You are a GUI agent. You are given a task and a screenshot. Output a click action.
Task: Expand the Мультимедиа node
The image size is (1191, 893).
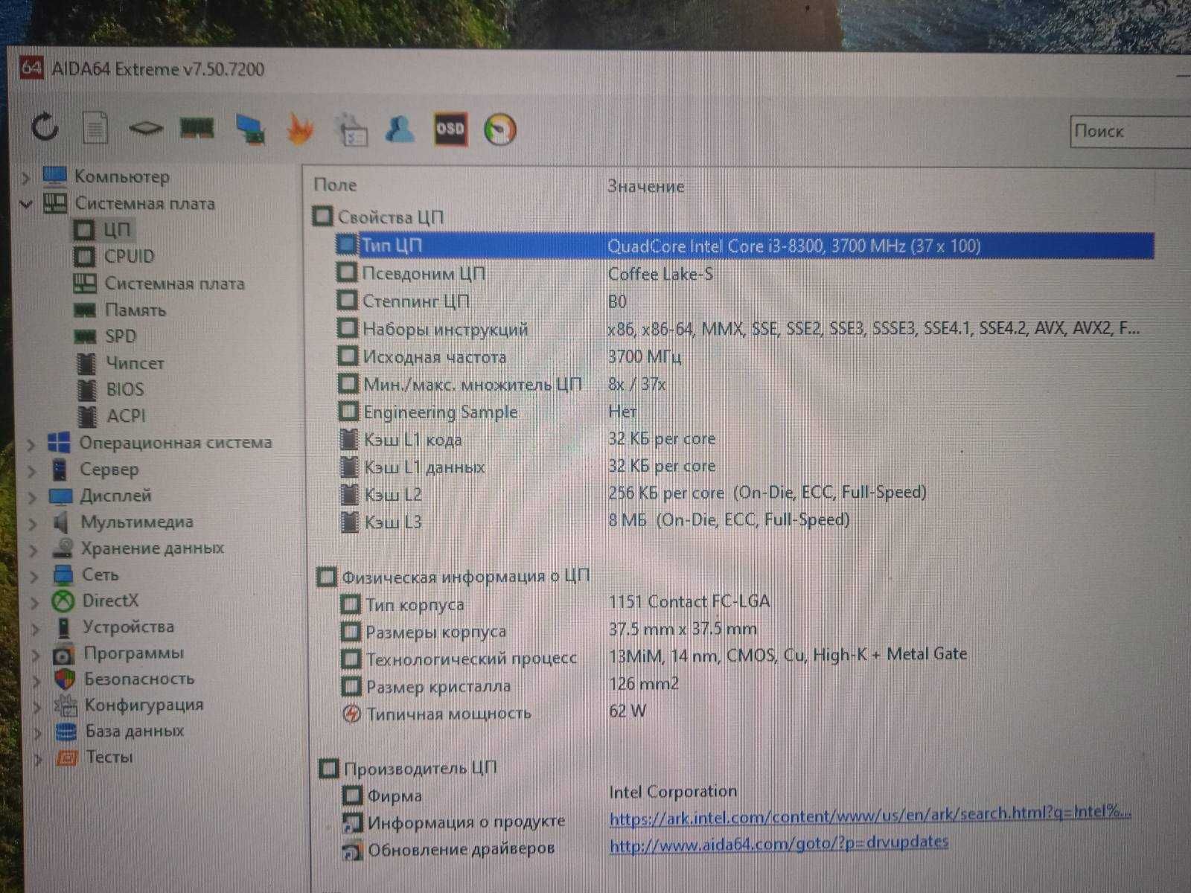click(33, 523)
